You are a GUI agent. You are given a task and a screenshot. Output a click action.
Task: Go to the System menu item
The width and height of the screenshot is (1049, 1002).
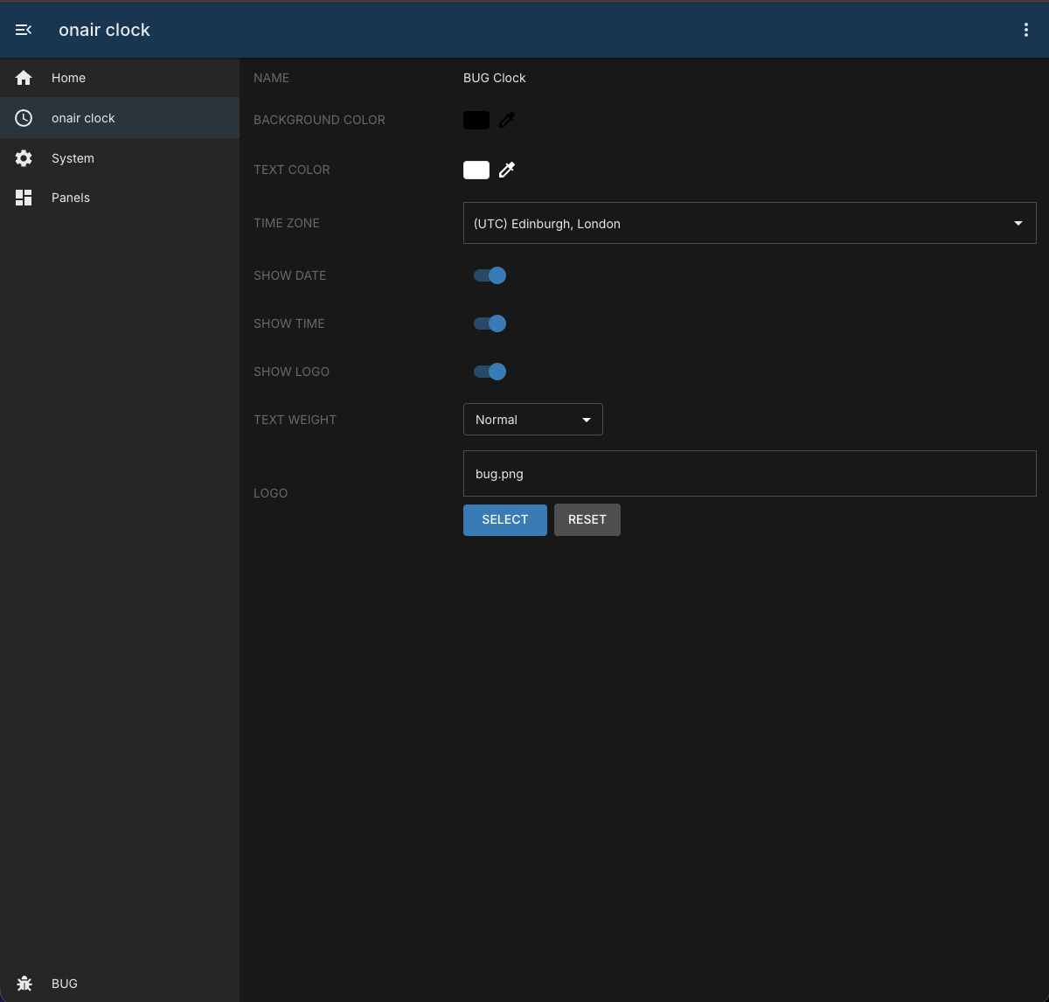[x=120, y=158]
